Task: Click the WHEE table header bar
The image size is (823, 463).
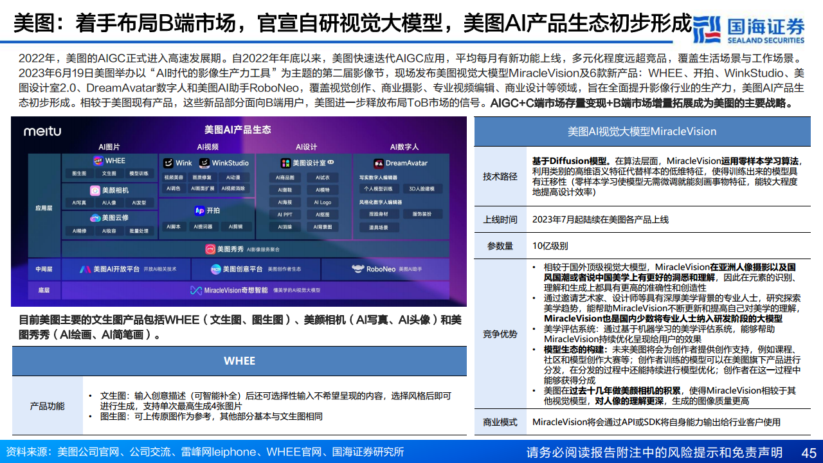Action: [x=239, y=361]
